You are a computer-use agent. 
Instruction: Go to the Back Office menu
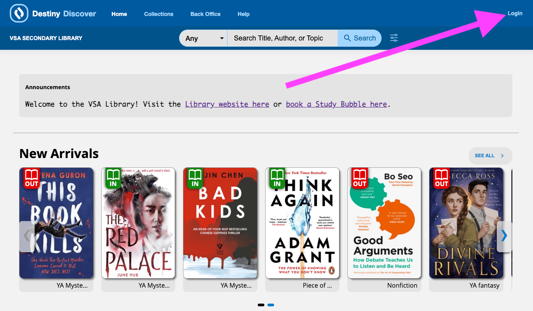point(205,14)
